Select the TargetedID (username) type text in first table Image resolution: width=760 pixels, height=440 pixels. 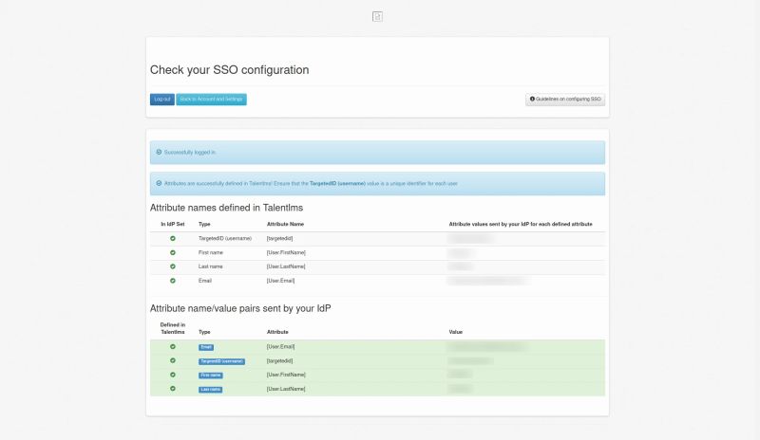(x=225, y=238)
